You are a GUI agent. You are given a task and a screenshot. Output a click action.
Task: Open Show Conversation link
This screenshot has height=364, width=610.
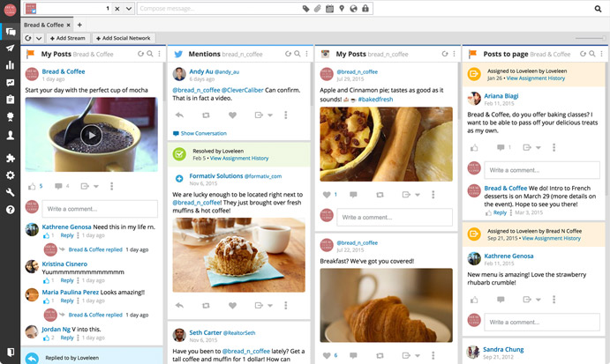(203, 133)
